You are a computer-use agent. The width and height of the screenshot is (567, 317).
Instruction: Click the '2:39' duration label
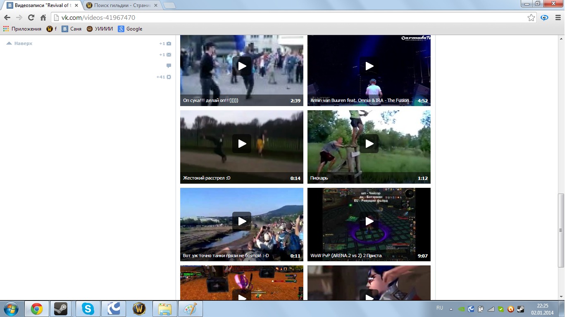[x=295, y=101]
